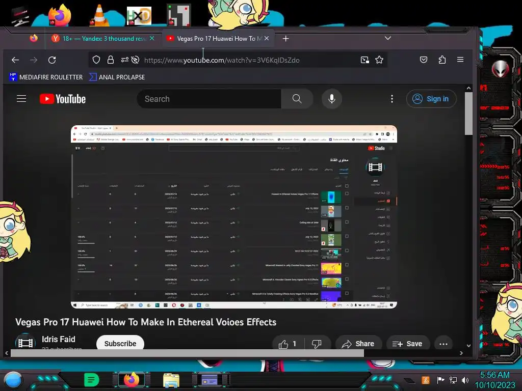
Task: Open the Action Center flag tray icon
Action: 441,380
